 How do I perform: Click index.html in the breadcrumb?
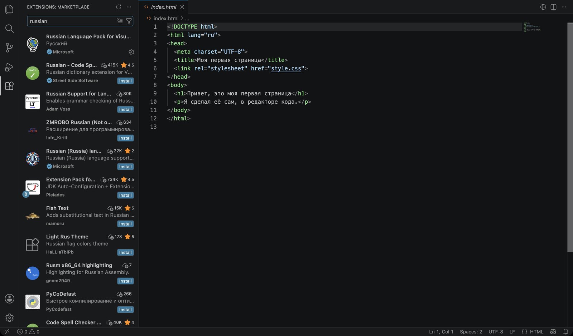pyautogui.click(x=166, y=18)
